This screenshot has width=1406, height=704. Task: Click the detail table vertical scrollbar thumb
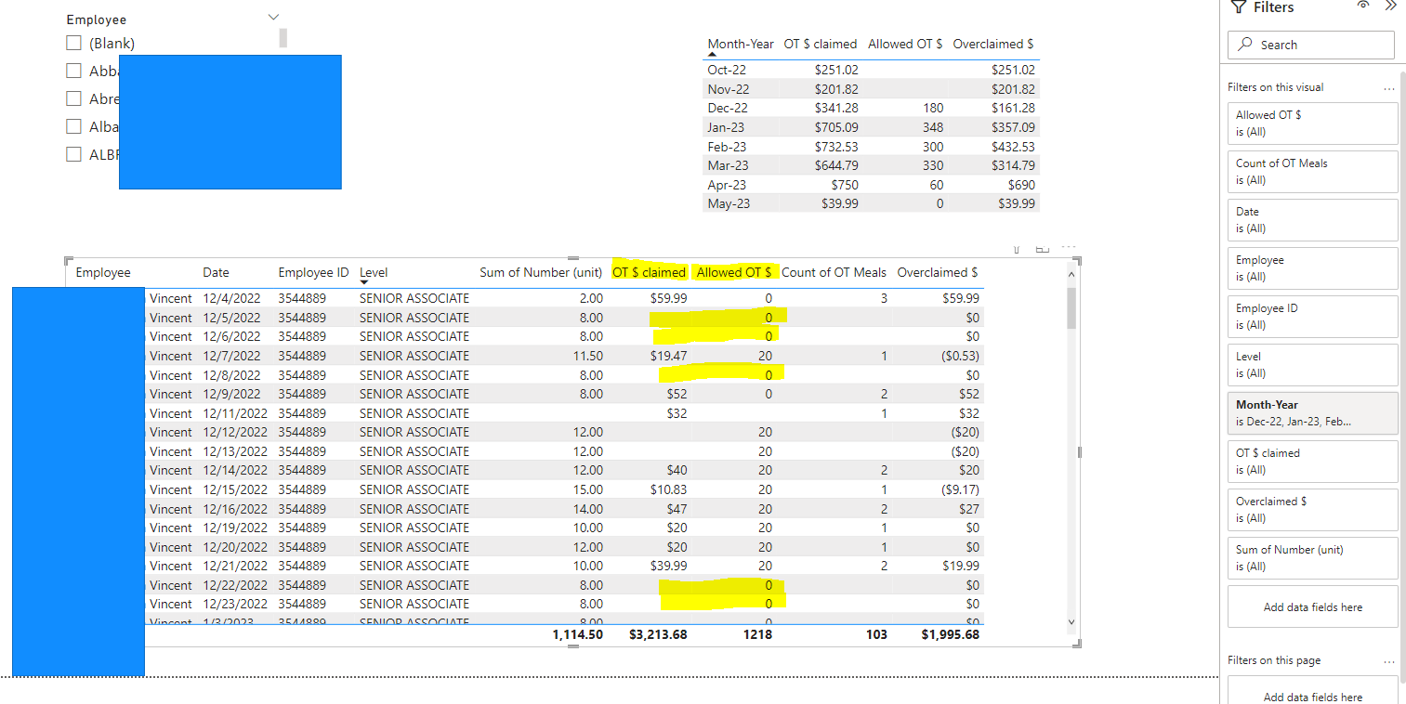pyautogui.click(x=1071, y=307)
